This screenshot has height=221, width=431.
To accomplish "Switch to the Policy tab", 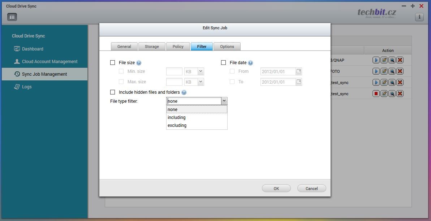I will [178, 47].
